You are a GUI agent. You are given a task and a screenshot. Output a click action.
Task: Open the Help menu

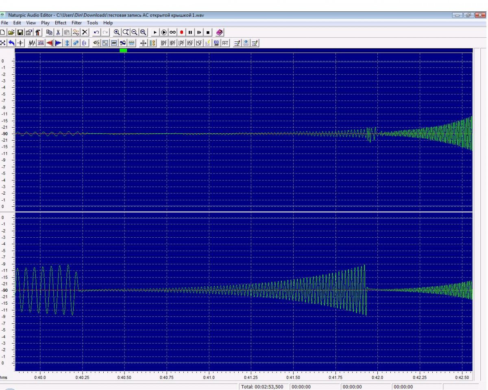pos(108,23)
